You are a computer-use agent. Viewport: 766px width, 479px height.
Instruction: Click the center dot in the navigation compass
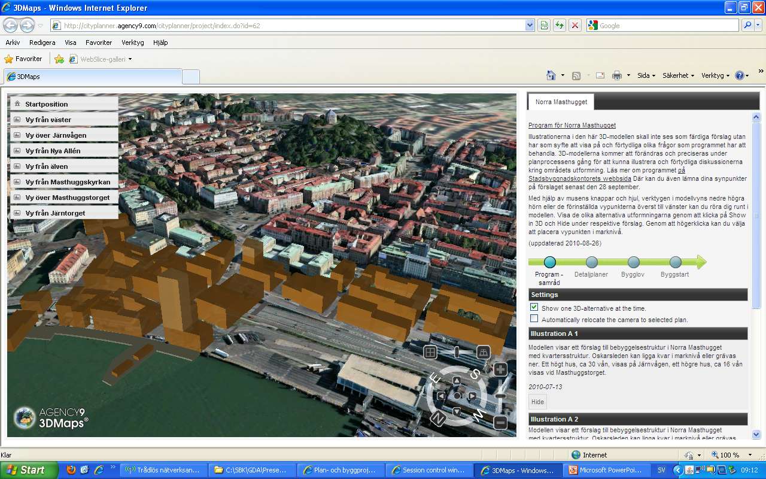(457, 396)
